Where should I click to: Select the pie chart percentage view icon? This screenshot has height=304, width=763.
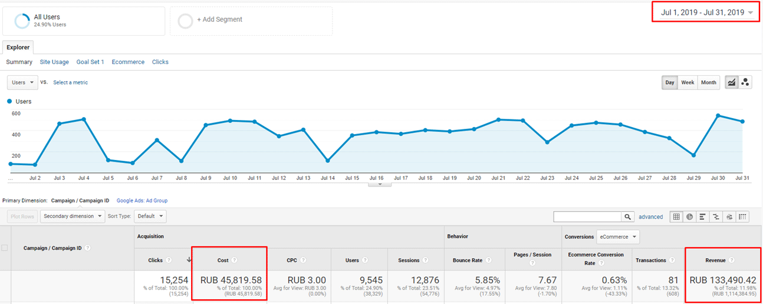pos(689,217)
